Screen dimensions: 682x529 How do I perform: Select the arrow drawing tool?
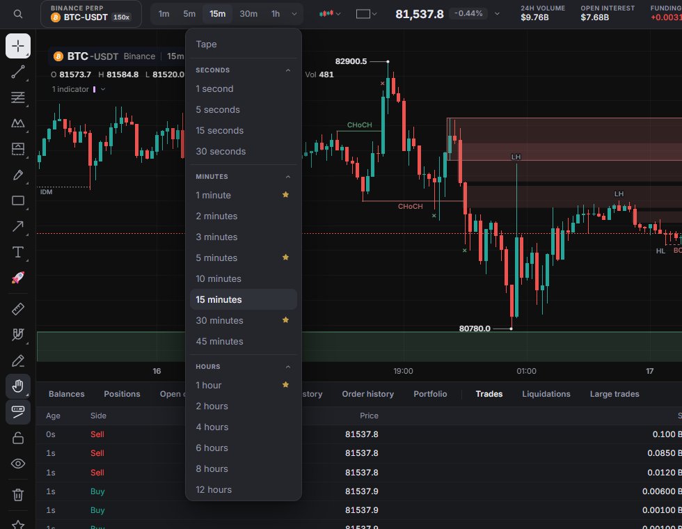(18, 226)
